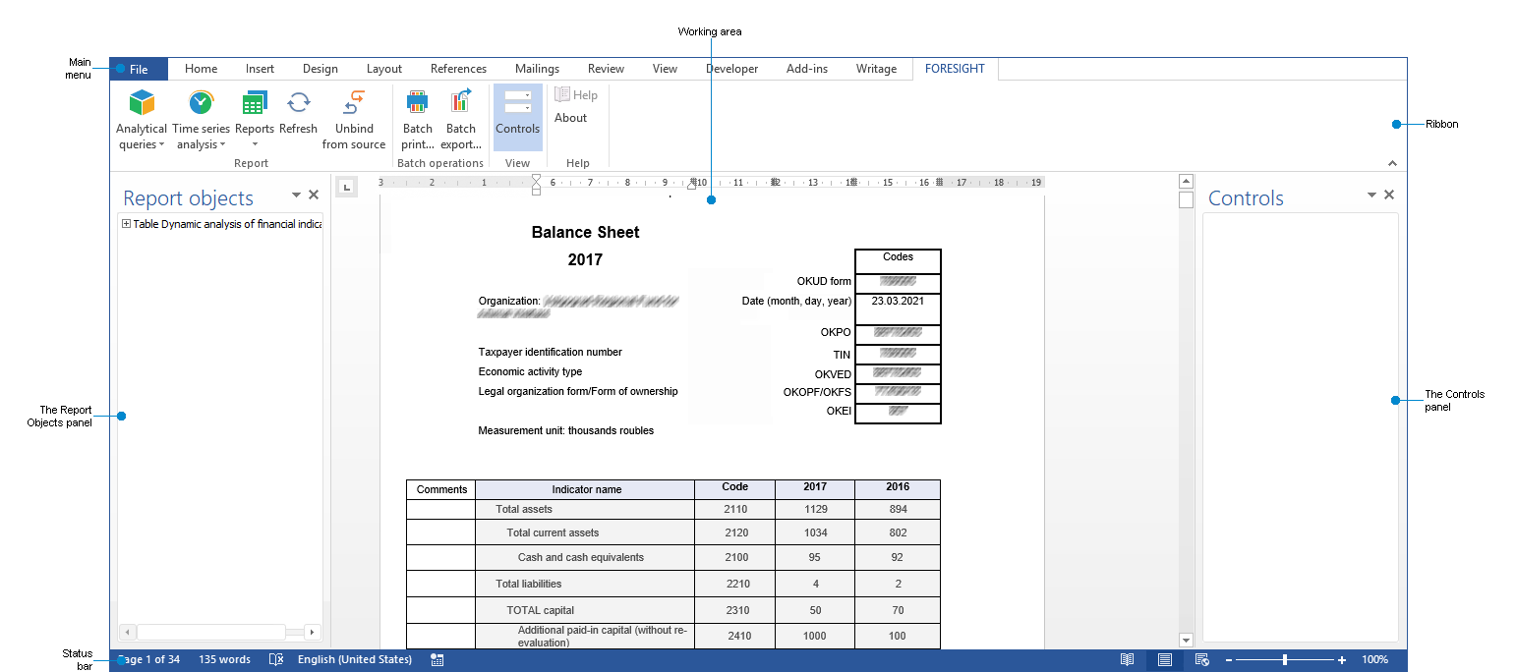
Task: Click the 135 words counter
Action: tap(224, 659)
